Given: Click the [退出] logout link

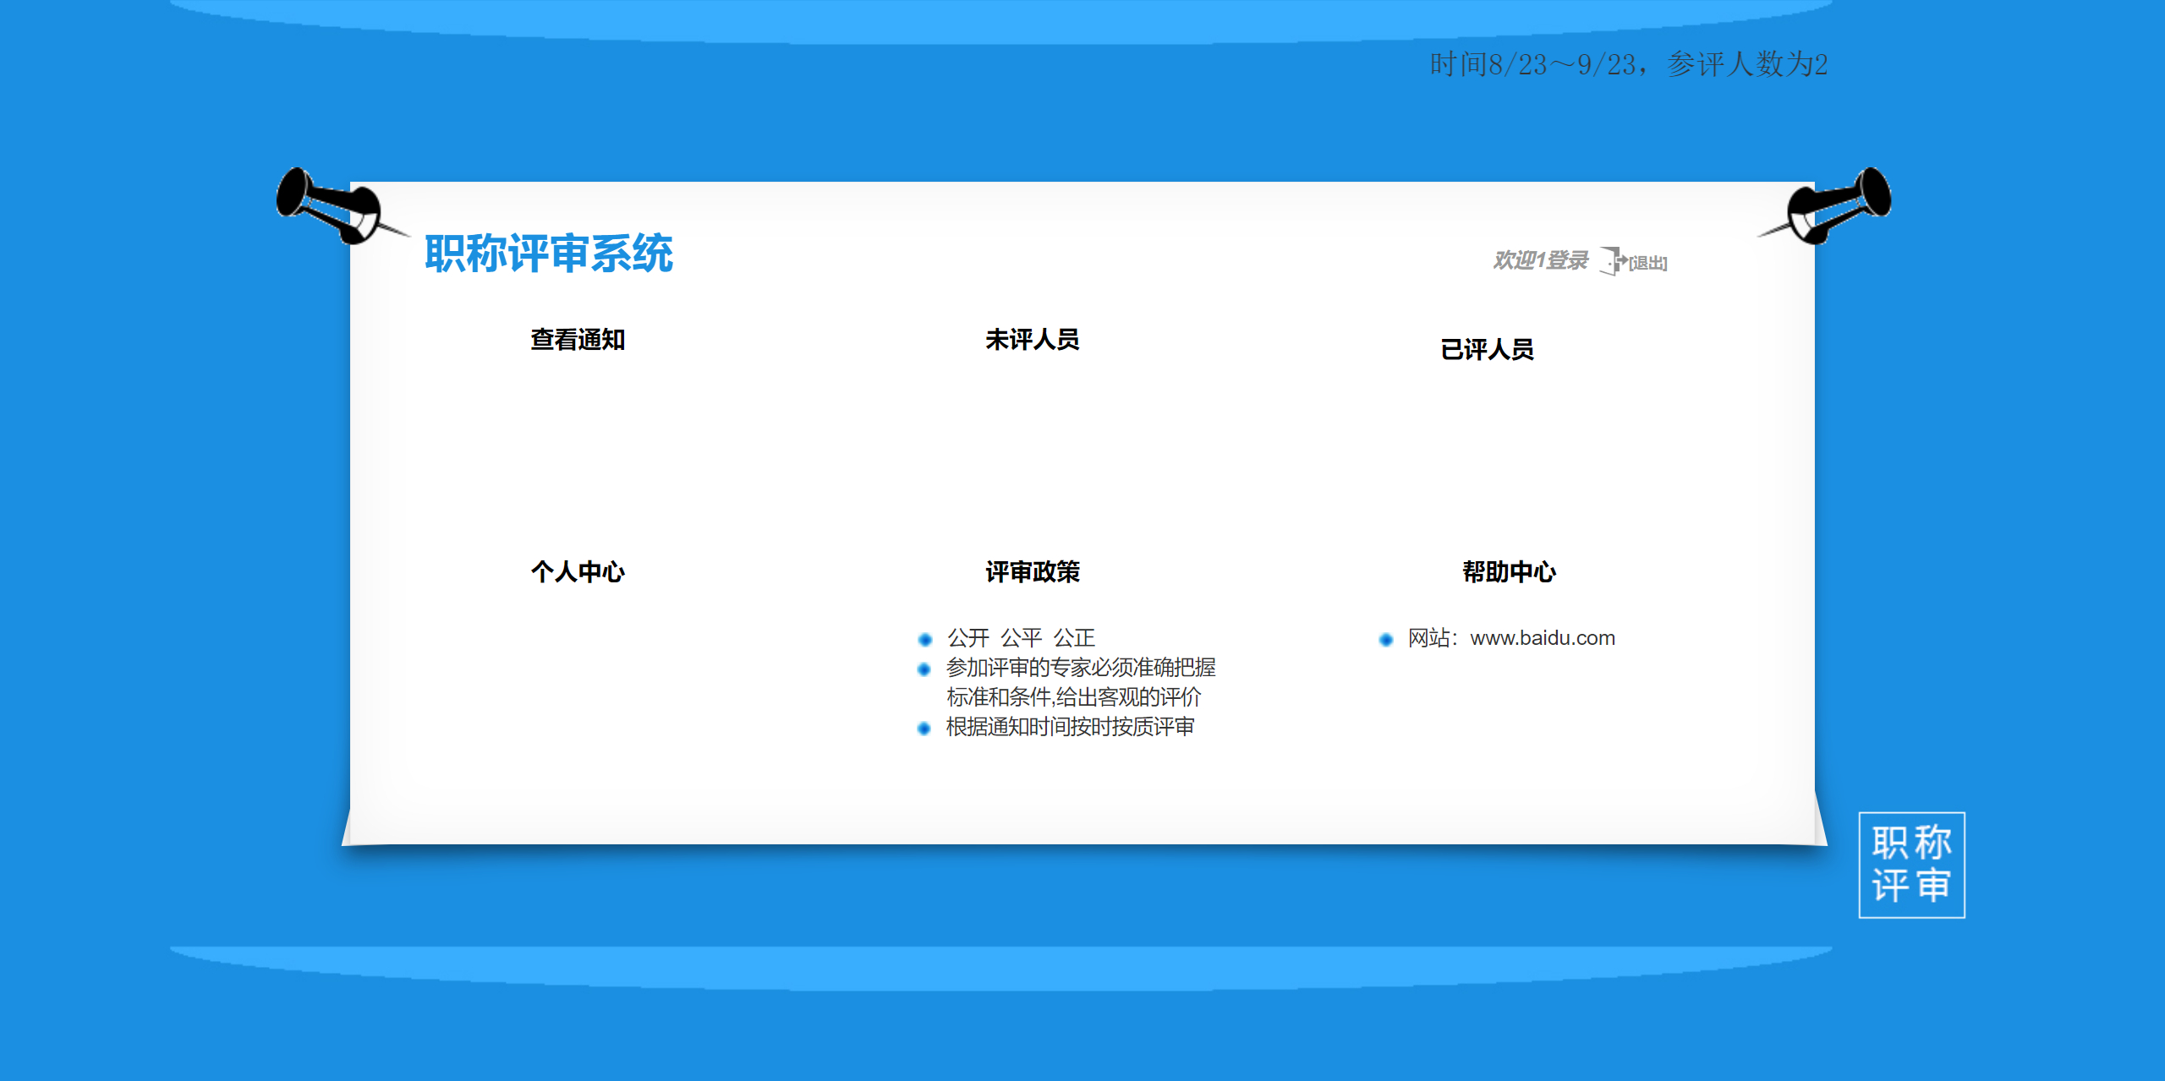Looking at the screenshot, I should pos(1648,263).
